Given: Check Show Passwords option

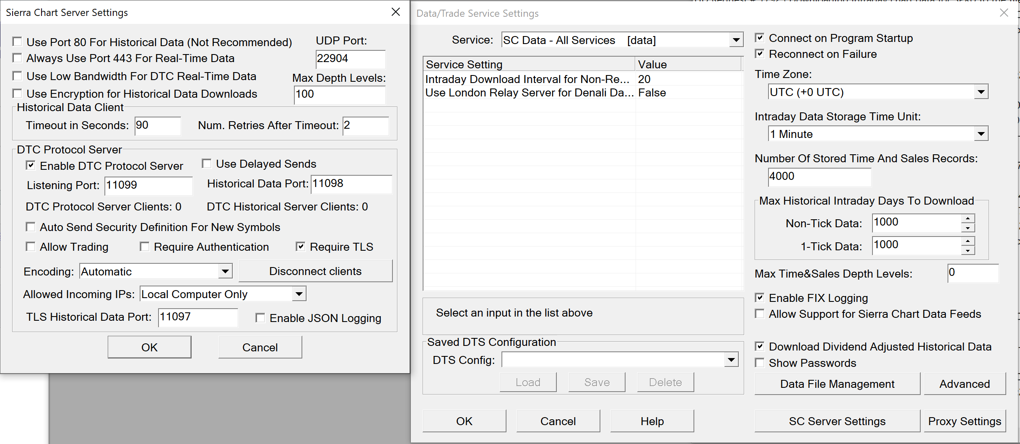Looking at the screenshot, I should click(760, 363).
